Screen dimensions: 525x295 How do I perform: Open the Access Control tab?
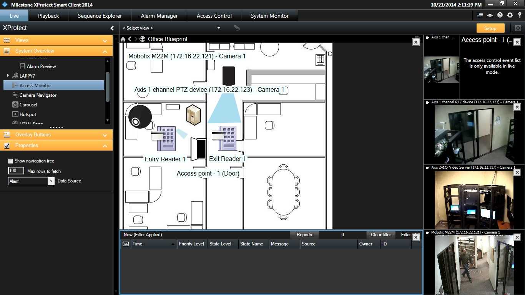214,16
